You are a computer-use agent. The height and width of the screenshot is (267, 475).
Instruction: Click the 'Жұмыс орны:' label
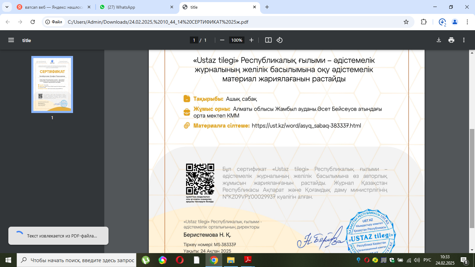(x=212, y=109)
